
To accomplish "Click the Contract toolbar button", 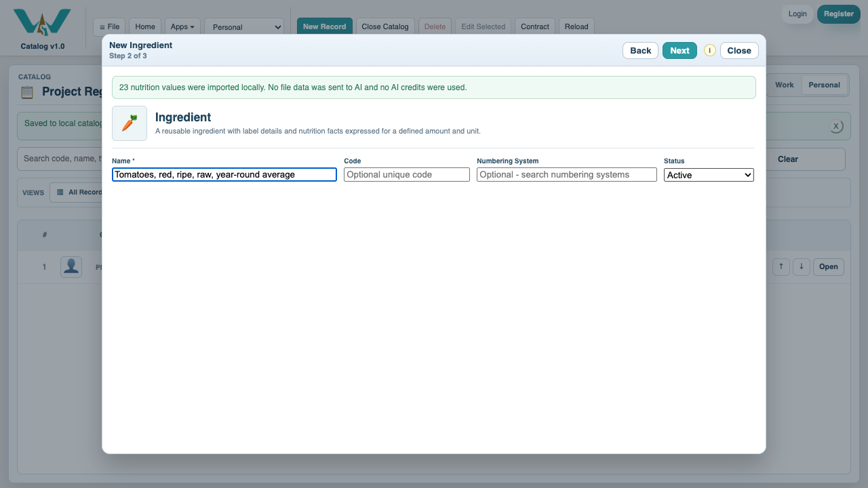I will (535, 27).
